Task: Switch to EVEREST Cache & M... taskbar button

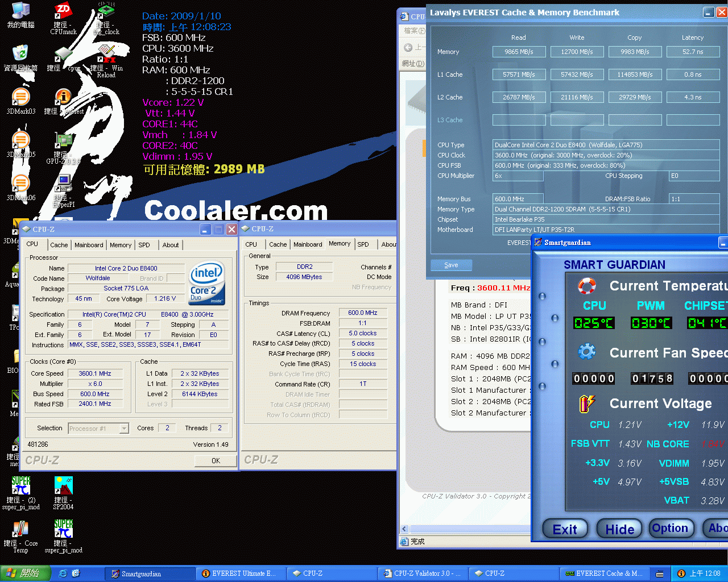Action: click(x=605, y=573)
